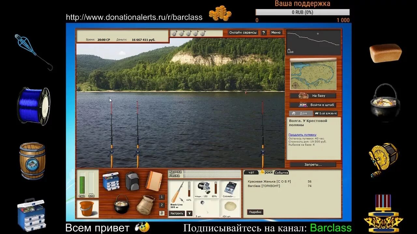Follow the Продлить путевку link
Viewport: 417px width, 234px height.
302,135
